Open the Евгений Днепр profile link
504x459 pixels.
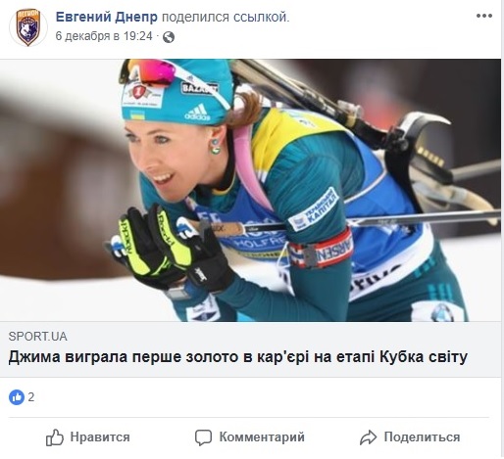107,17
